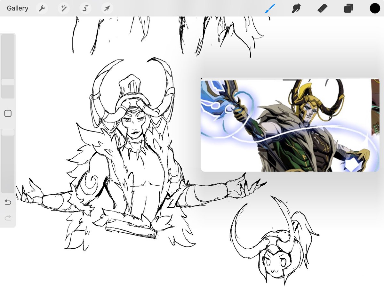The width and height of the screenshot is (384, 288).
Task: Open the Adjustments magic wand menu
Action: click(64, 8)
